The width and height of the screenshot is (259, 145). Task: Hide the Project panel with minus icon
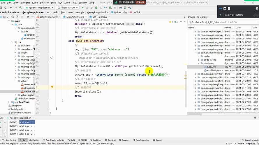32,17
